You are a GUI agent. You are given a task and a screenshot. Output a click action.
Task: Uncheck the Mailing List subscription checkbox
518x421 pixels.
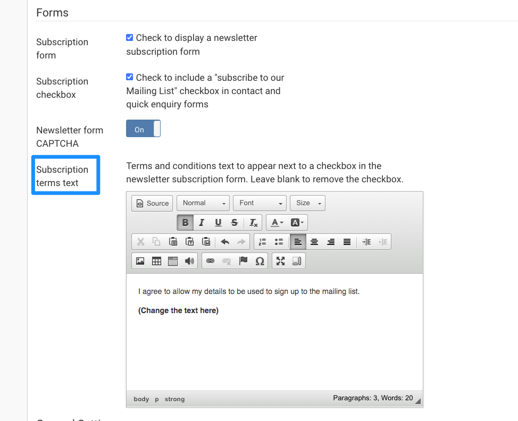point(130,77)
